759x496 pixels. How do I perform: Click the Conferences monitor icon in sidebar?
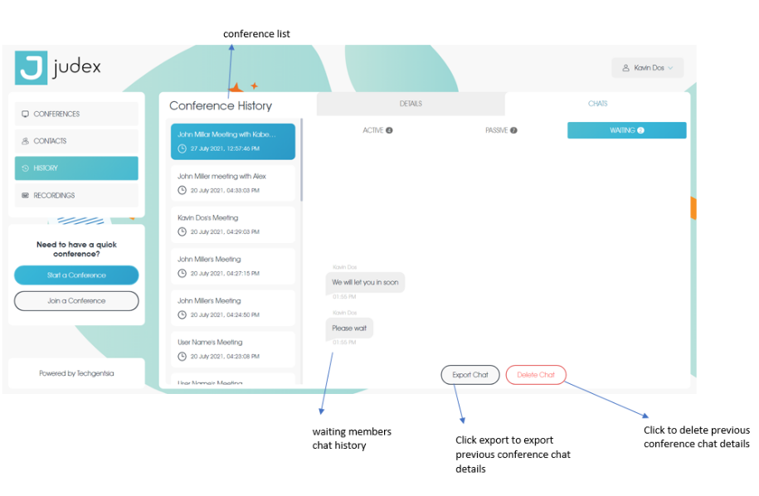(25, 114)
